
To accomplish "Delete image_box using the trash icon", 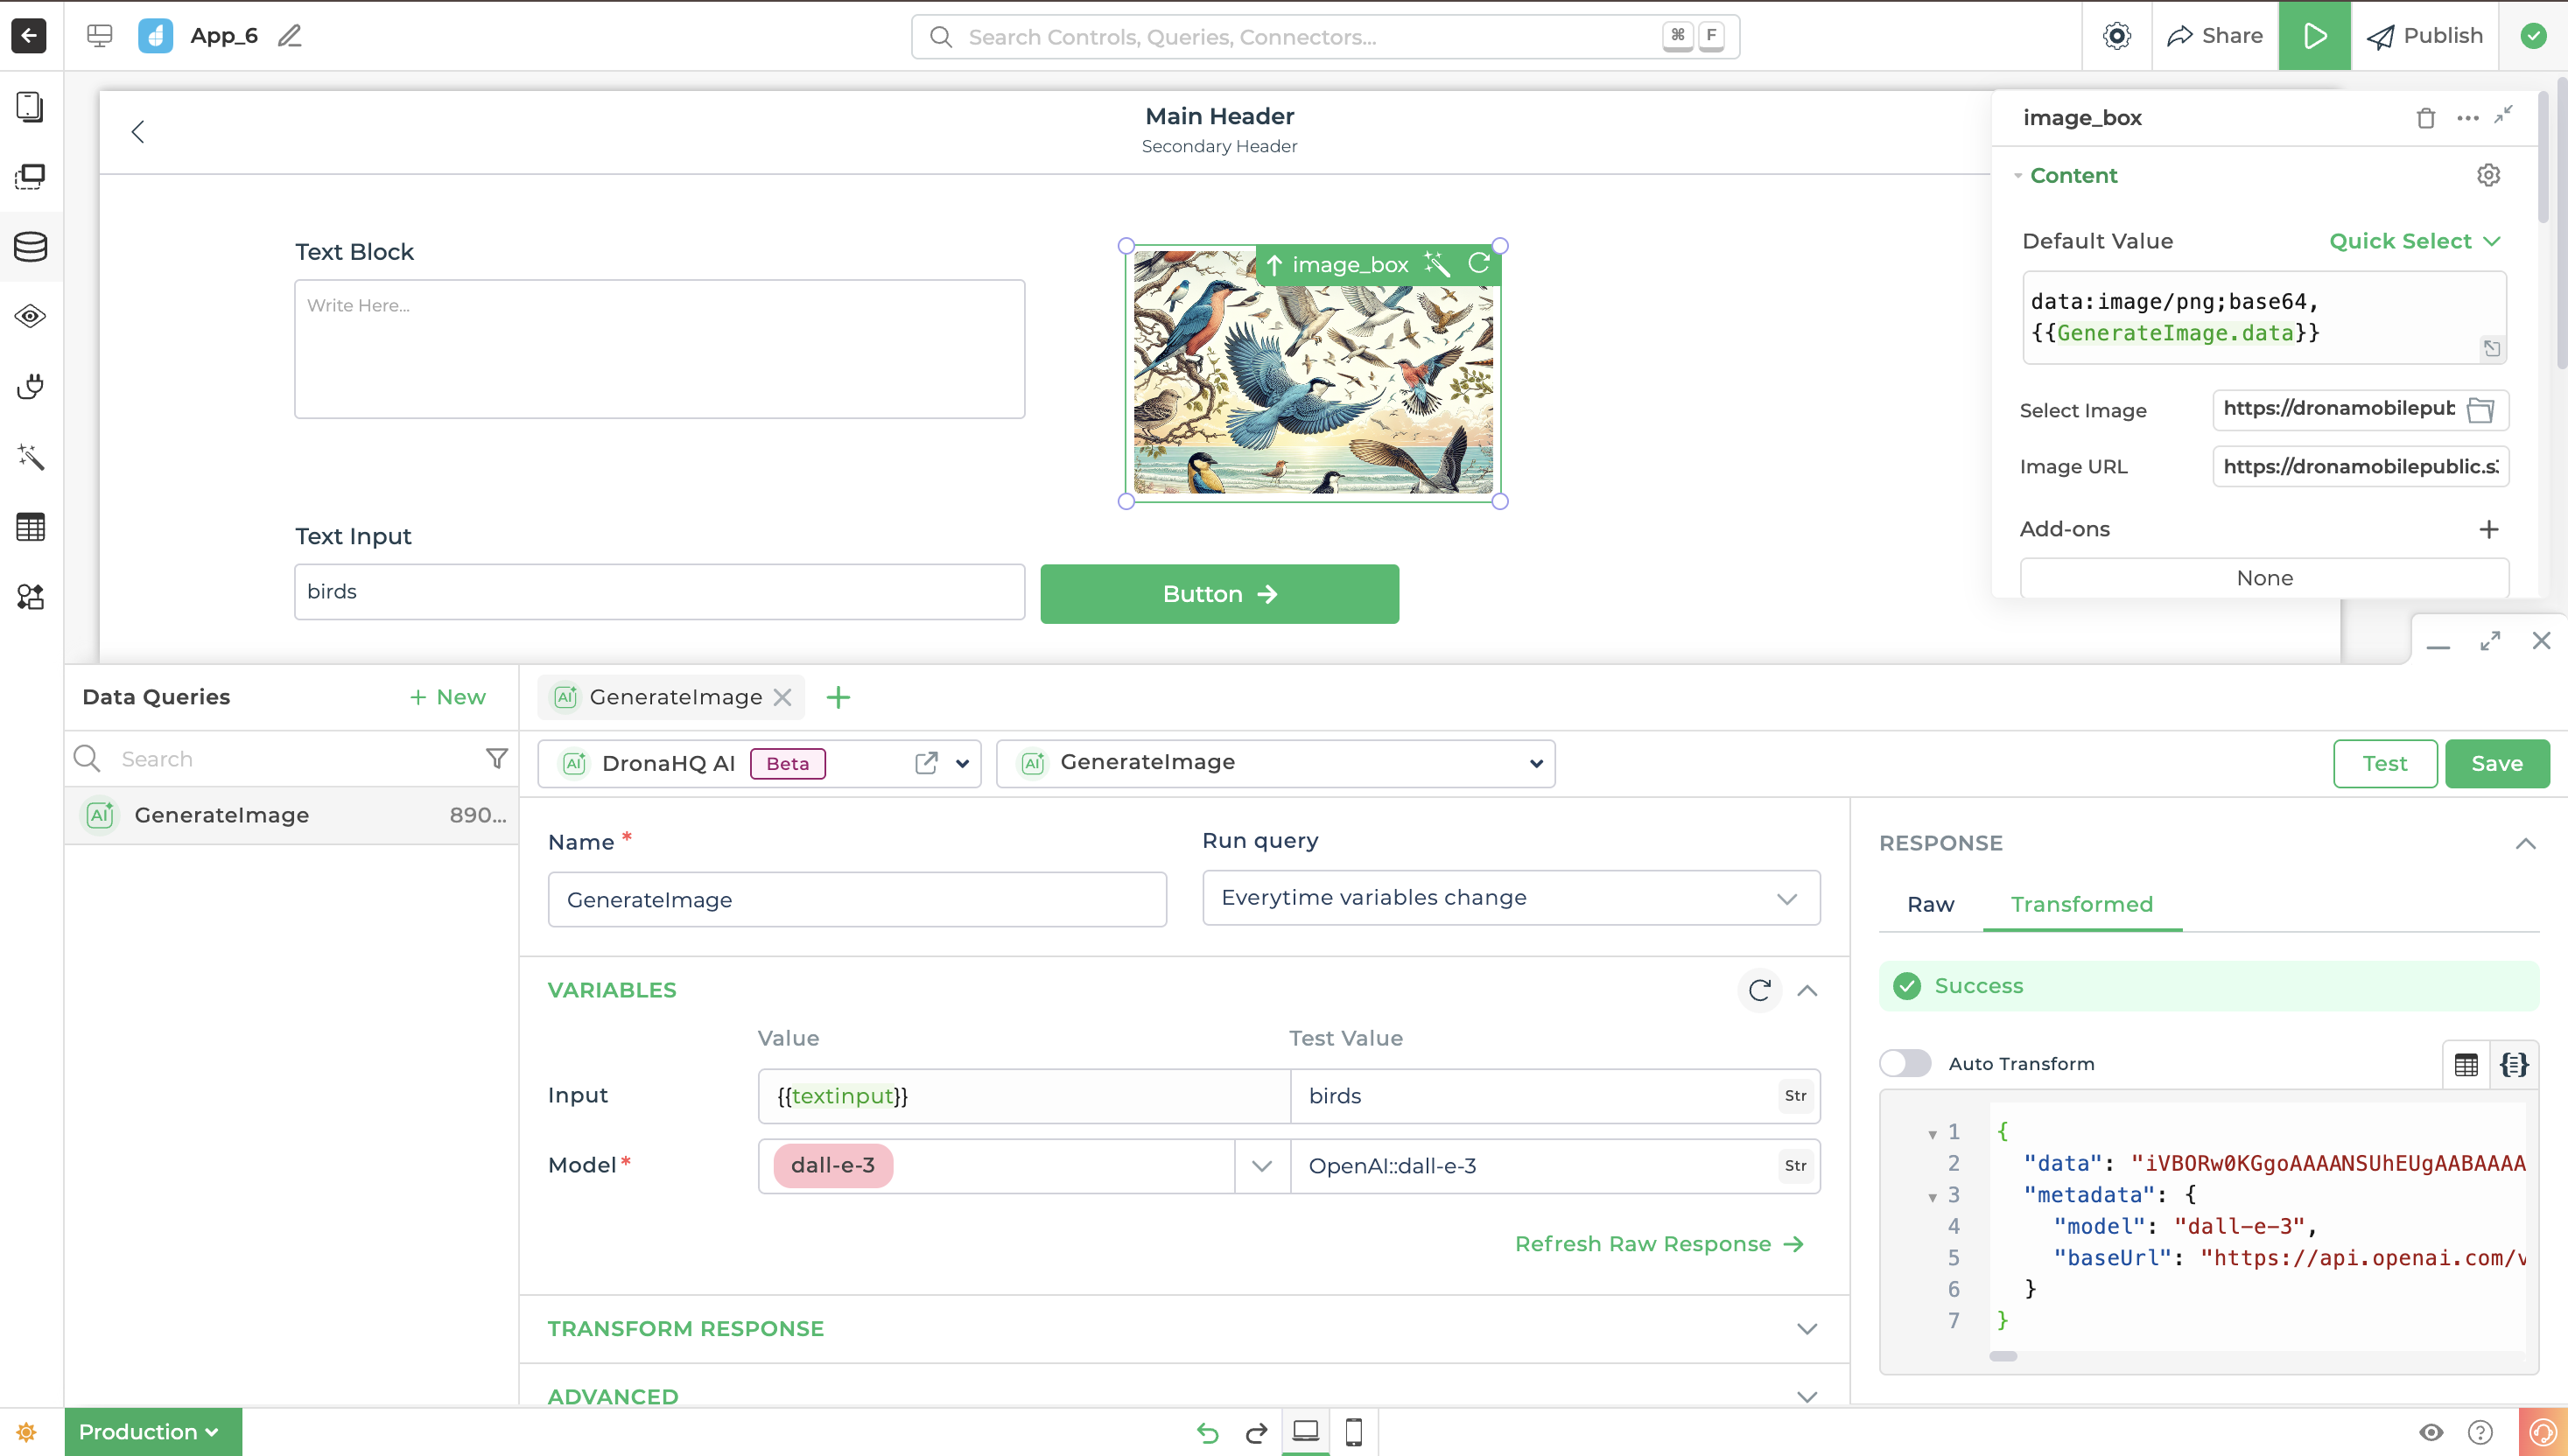I will point(2425,118).
